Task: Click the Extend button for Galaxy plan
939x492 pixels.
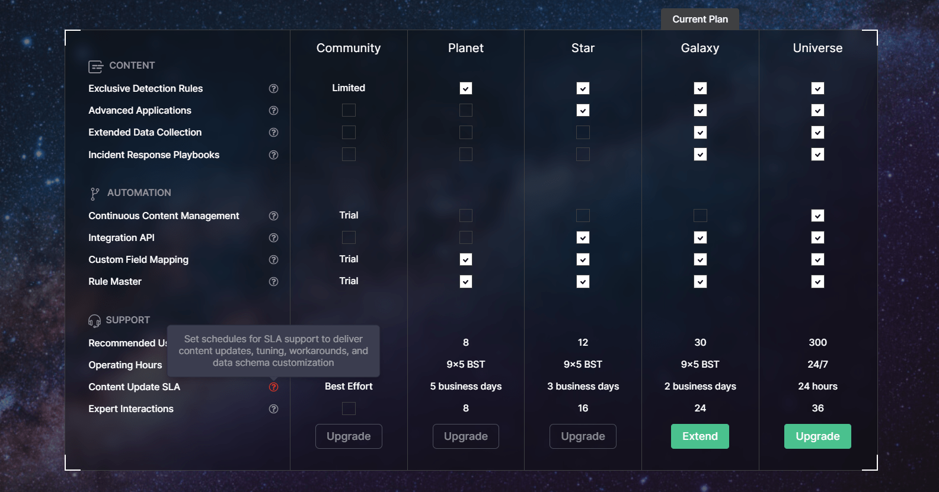Action: pos(700,436)
